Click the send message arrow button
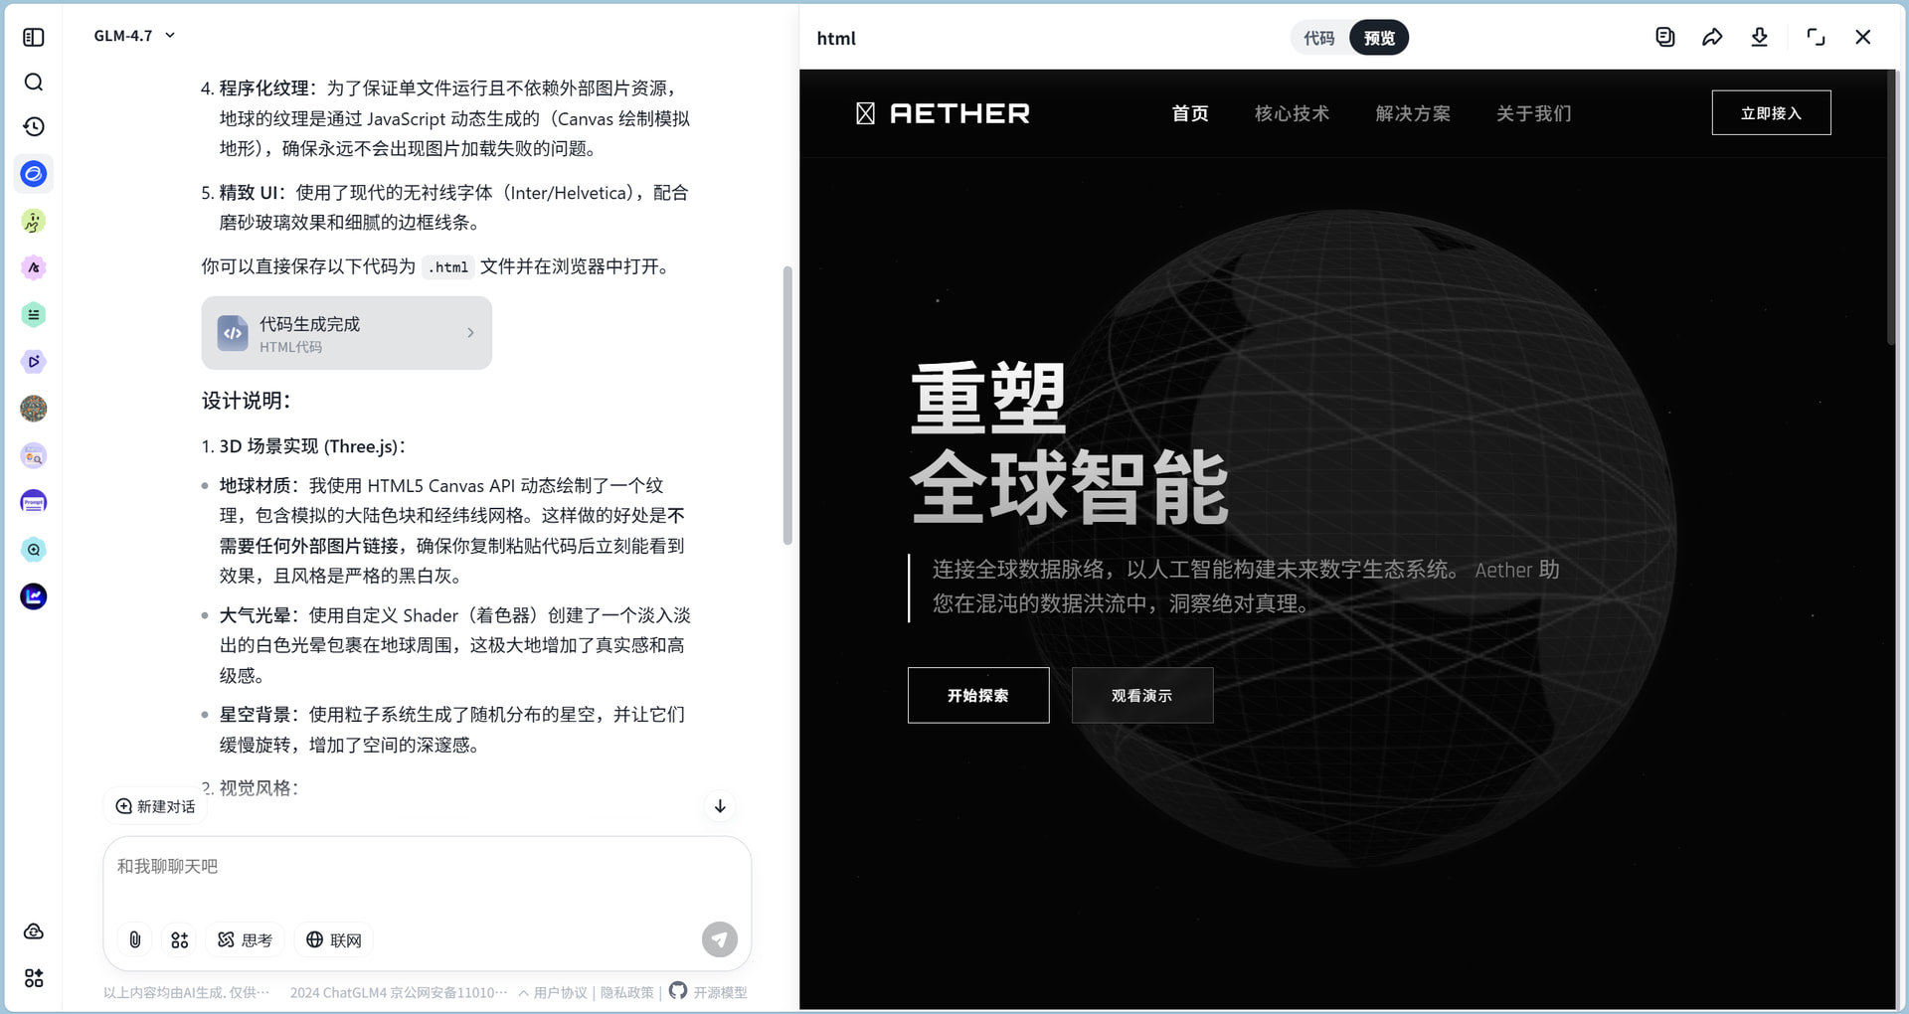The width and height of the screenshot is (1909, 1014). pyautogui.click(x=719, y=938)
